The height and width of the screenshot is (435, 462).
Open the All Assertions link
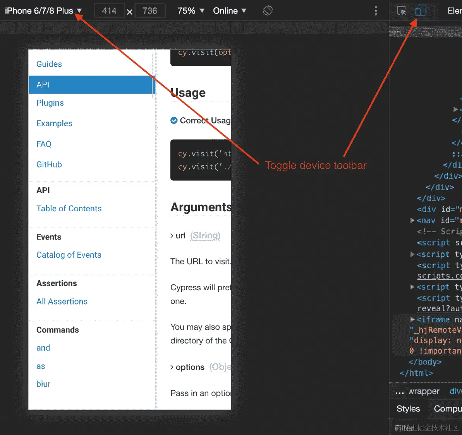pos(62,301)
